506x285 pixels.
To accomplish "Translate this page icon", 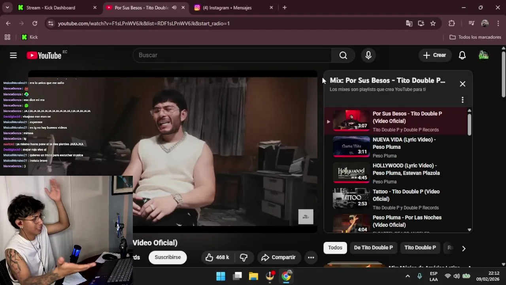I will click(x=409, y=23).
